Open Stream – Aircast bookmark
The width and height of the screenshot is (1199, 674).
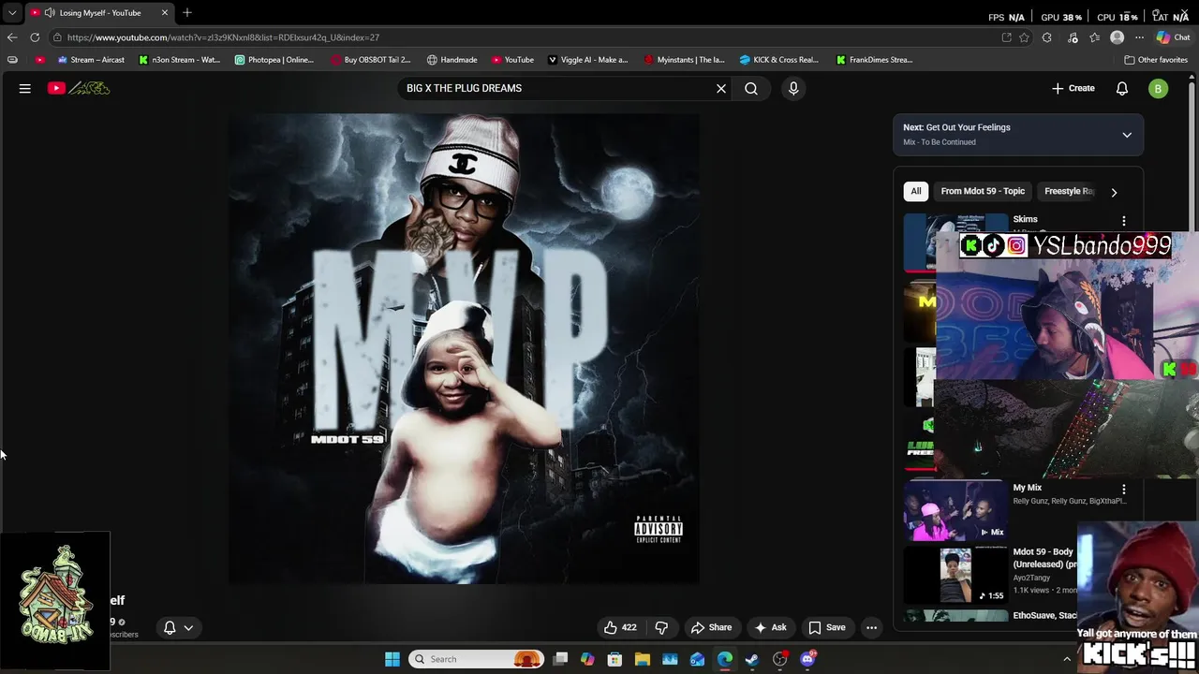90,60
